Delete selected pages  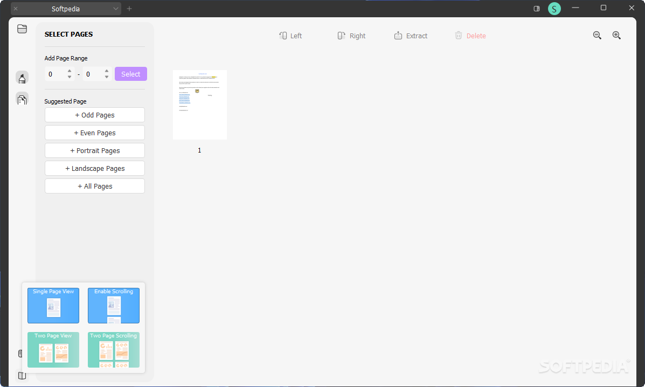pos(470,36)
